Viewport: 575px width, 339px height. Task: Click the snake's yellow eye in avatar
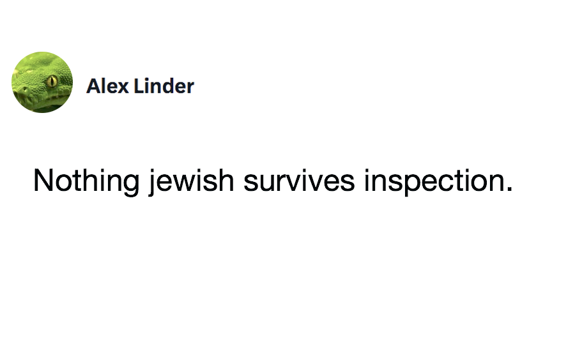52,80
